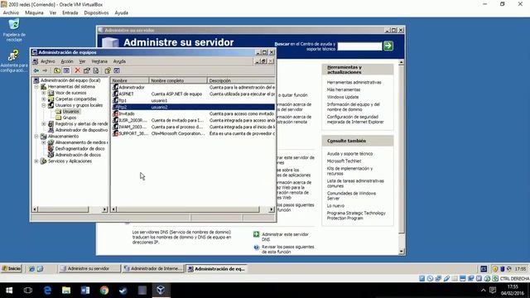Expand the Visor de sucesos tree node

(44, 93)
